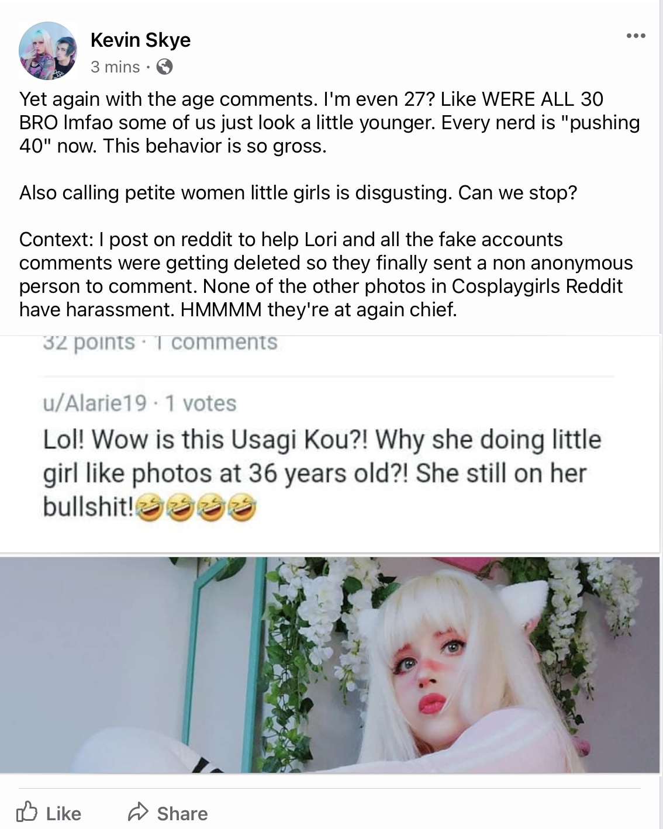Screen dimensions: 663x829
Task: Open the white-haired cat ears cosplay photo
Action: pos(330,665)
